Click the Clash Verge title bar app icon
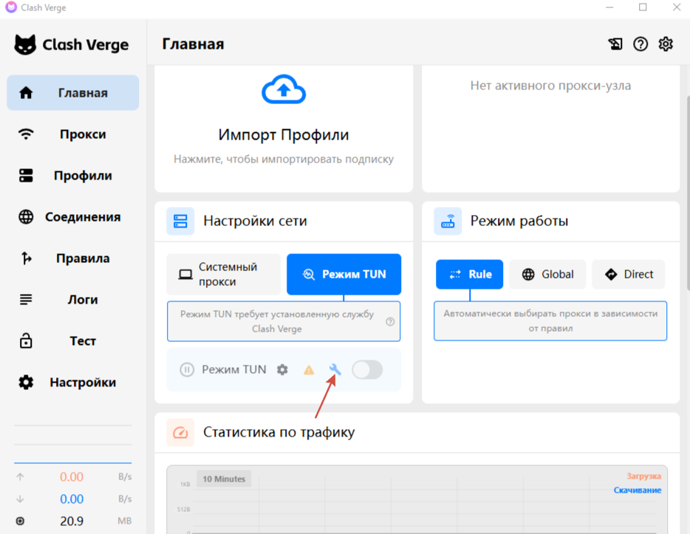690x534 pixels. (x=11, y=7)
